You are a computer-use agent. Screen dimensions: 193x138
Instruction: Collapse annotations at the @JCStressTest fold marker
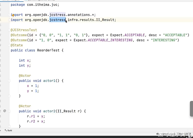9,30
